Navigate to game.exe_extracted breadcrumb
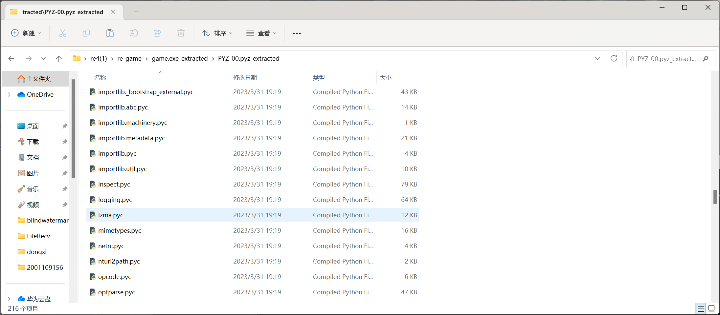This screenshot has width=720, height=315. 180,58
